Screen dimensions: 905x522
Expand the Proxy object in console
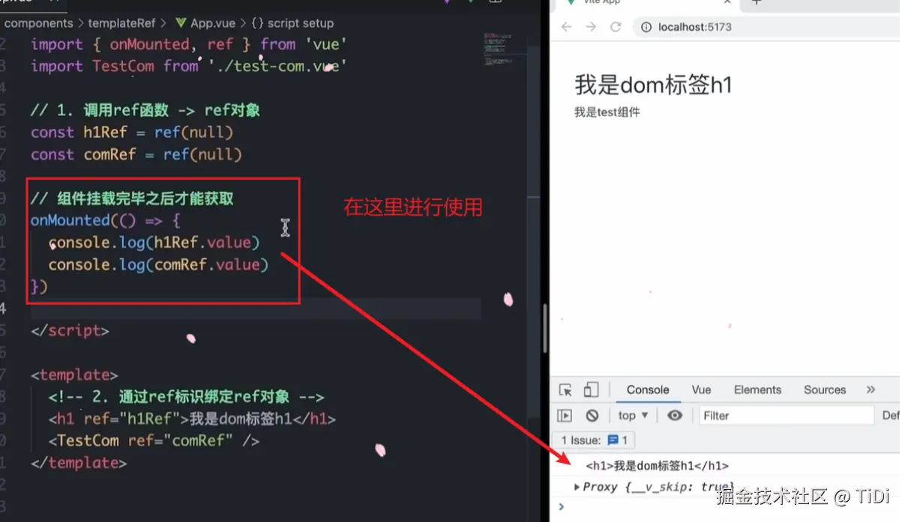[577, 487]
